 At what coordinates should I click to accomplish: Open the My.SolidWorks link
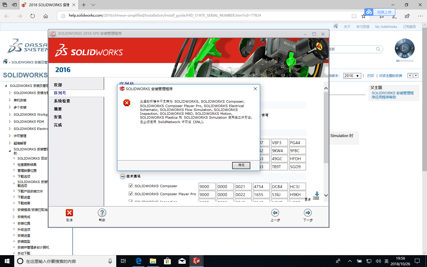tap(386, 27)
